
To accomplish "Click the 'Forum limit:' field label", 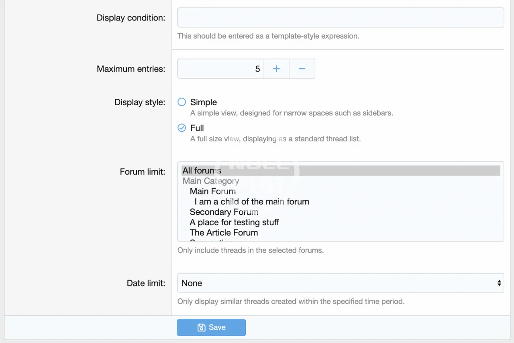I will pyautogui.click(x=143, y=172).
